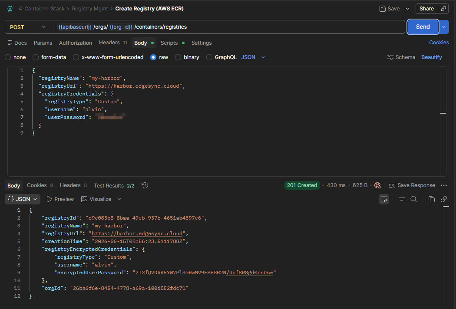The image size is (456, 309).
Task: Switch to the Params tab
Action: (43, 43)
